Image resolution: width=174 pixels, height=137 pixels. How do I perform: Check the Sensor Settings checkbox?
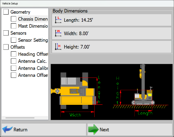13,40
